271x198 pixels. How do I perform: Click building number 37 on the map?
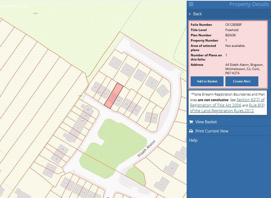[116, 63]
